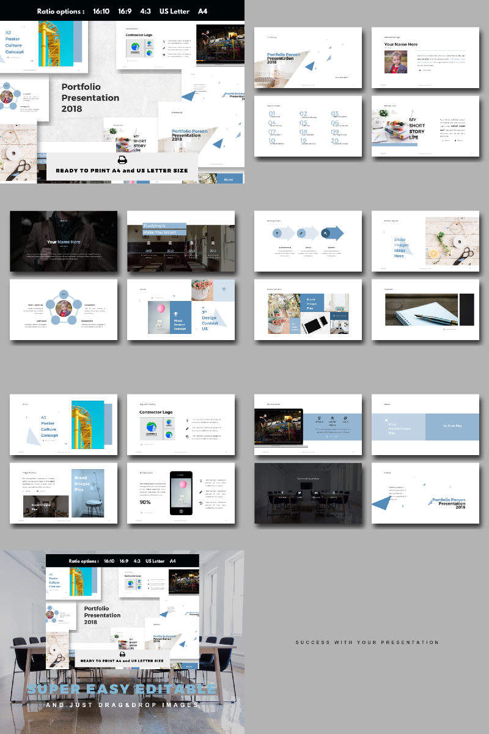Click the READY TO PRINT A4 banner
Screen dimensions: 489x734
121,170
